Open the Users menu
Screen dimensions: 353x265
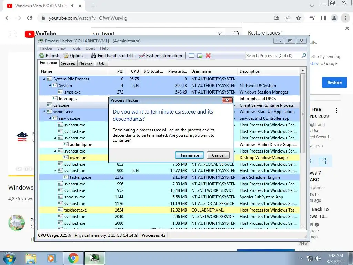[90, 48]
